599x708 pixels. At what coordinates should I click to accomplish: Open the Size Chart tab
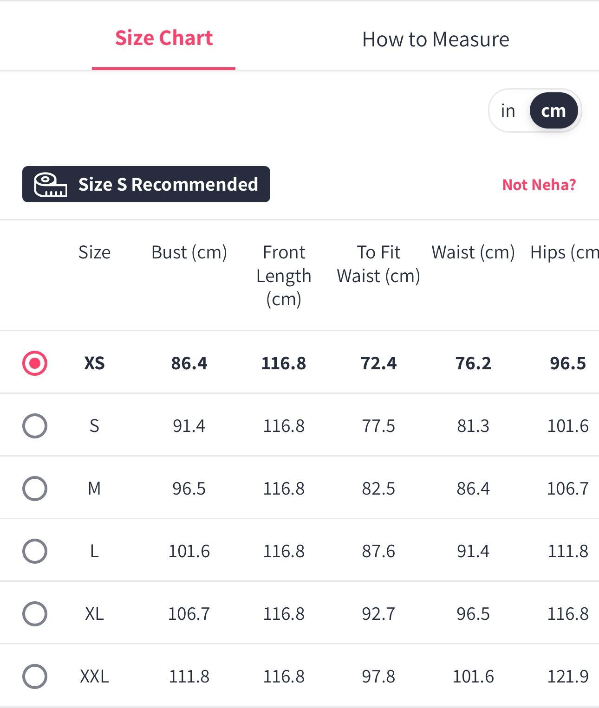[164, 39]
